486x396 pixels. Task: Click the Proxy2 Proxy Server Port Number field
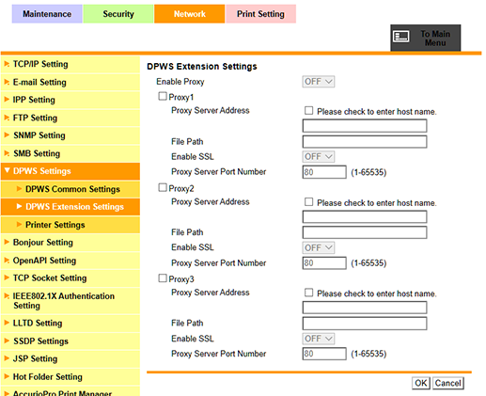(324, 262)
